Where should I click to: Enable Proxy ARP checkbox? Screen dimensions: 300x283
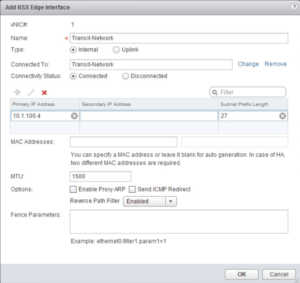pos(73,189)
